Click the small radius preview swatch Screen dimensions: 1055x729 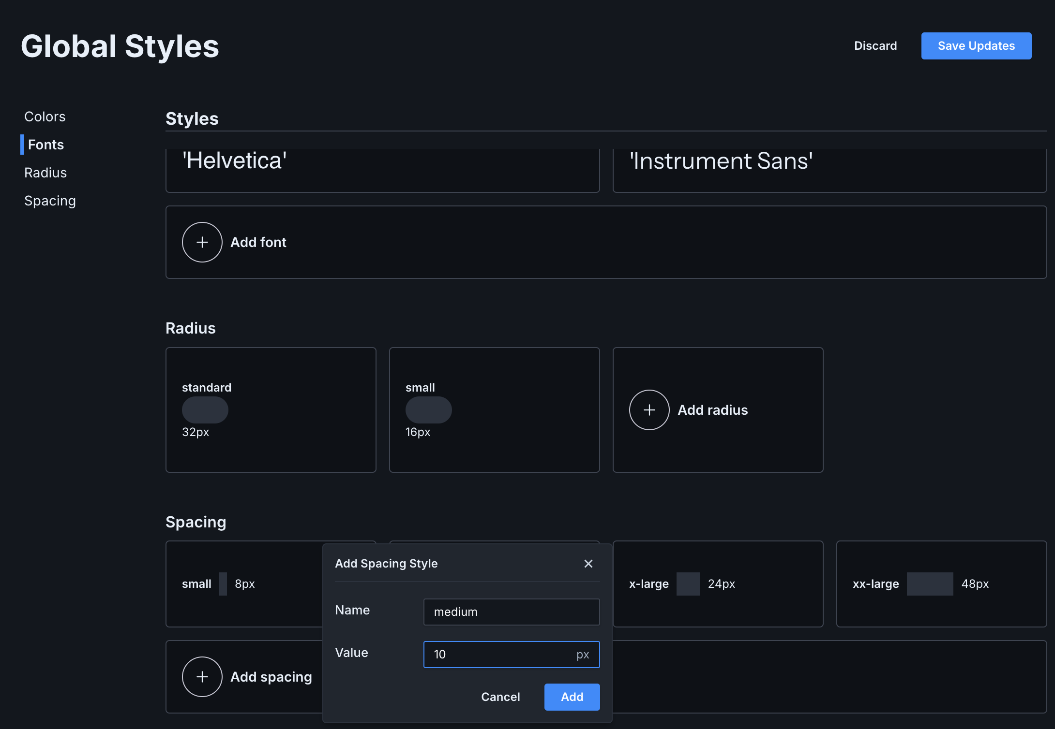coord(429,409)
